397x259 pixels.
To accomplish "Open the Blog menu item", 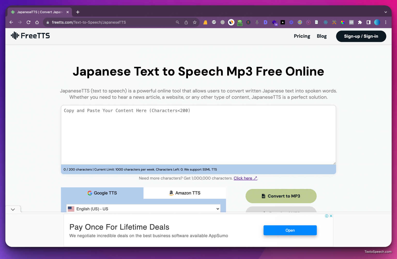I will pos(322,36).
